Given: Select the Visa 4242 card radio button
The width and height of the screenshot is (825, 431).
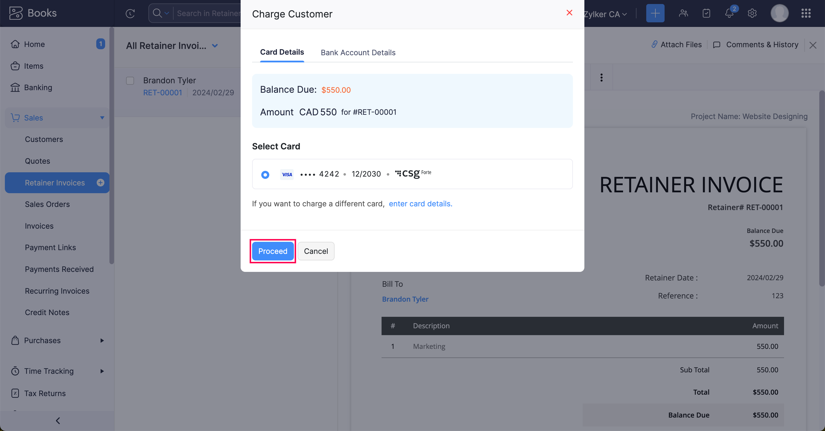Looking at the screenshot, I should pos(265,175).
